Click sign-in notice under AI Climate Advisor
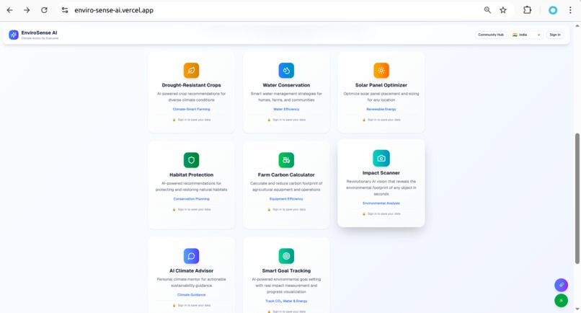This screenshot has width=581, height=313. 191,306
